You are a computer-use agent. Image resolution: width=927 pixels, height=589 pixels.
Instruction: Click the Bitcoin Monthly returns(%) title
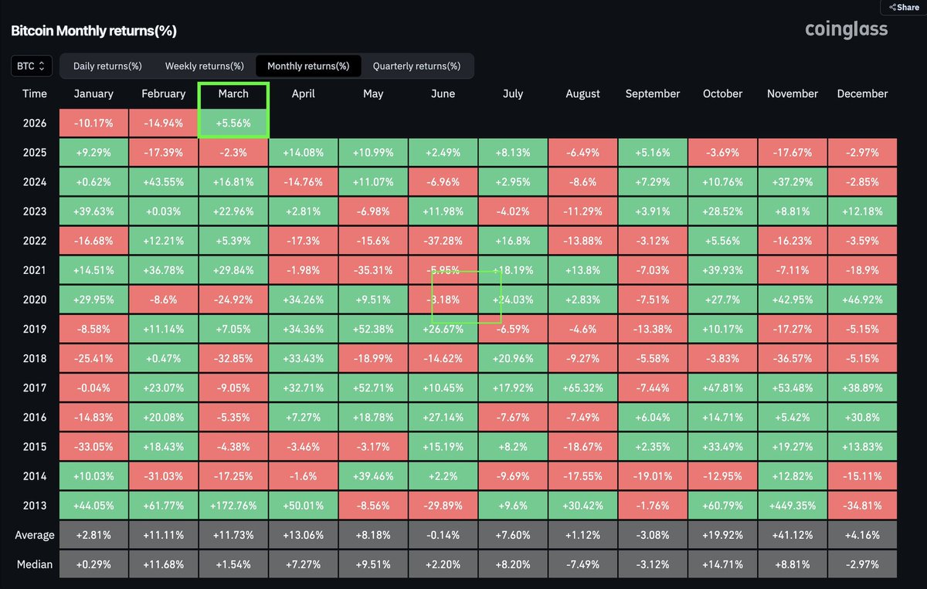[93, 31]
